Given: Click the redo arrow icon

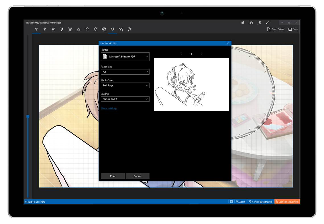Looking at the screenshot, I should tap(96, 29).
